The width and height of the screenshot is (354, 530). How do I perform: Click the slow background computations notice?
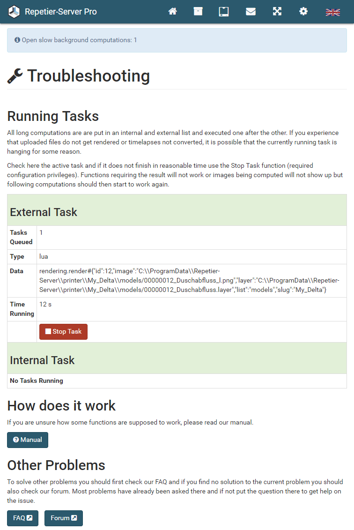(78, 40)
